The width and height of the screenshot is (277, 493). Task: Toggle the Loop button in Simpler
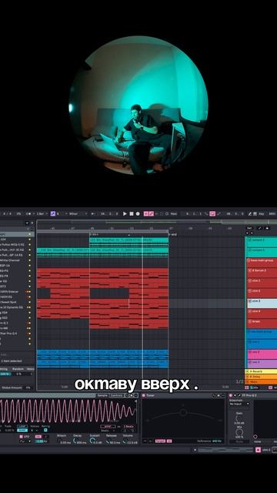click(x=22, y=426)
